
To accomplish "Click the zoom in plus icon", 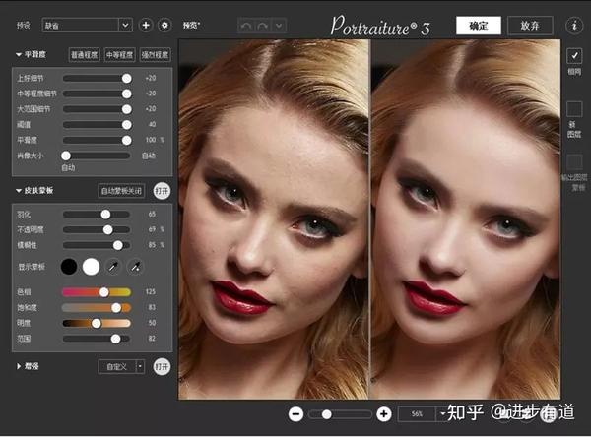I will tap(384, 414).
